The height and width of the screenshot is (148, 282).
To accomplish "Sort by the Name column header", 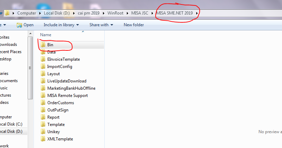I will [x=46, y=34].
